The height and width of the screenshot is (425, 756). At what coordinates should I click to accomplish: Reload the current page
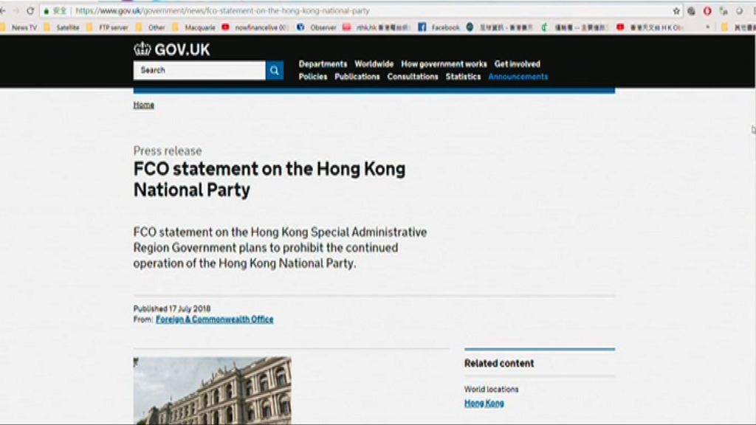(30, 10)
